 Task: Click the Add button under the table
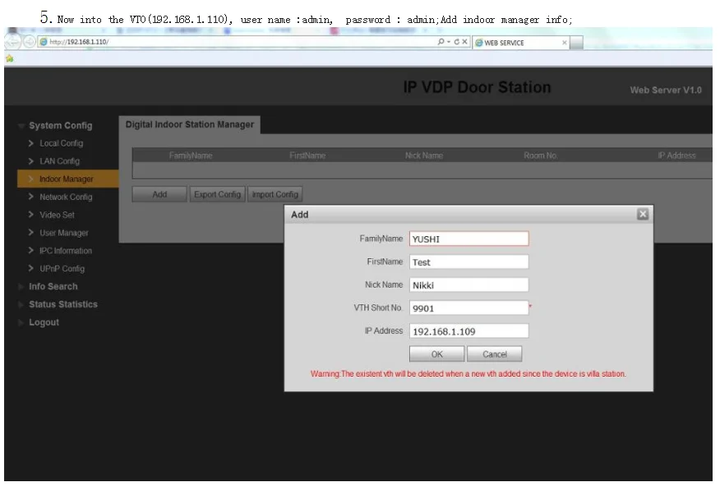[x=159, y=194]
